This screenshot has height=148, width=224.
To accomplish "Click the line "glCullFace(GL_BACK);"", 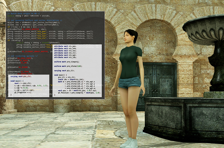I will [19, 60].
